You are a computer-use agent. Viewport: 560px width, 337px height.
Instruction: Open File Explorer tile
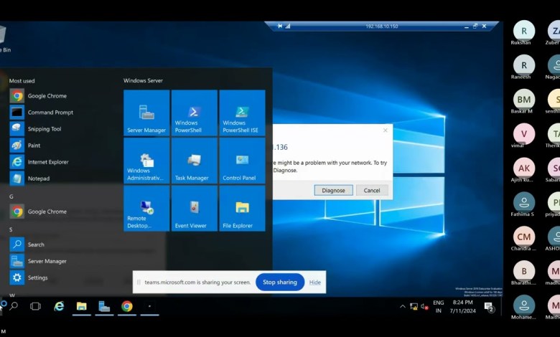coord(242,208)
